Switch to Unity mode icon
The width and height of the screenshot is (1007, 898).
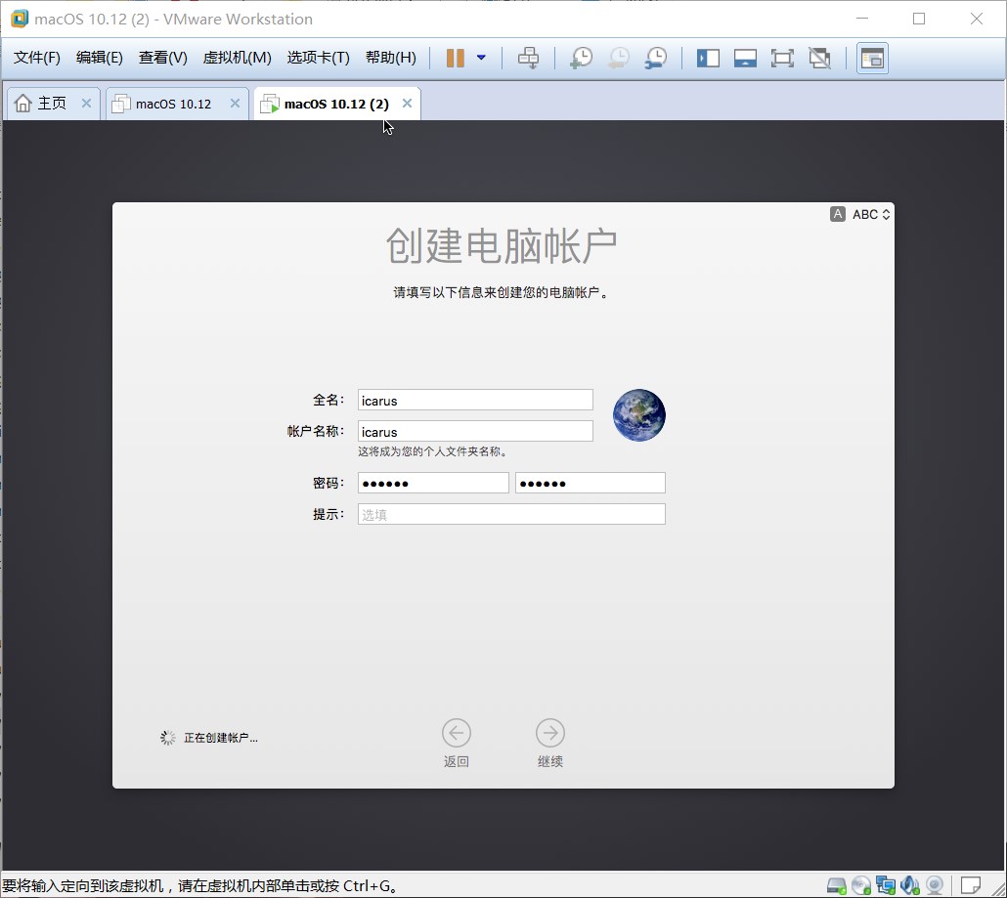coord(819,59)
